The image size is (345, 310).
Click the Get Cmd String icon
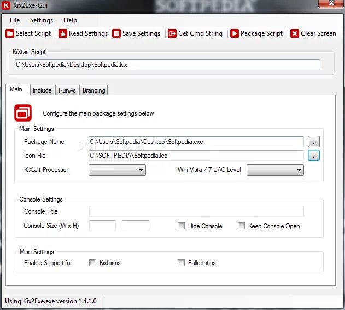click(x=172, y=33)
